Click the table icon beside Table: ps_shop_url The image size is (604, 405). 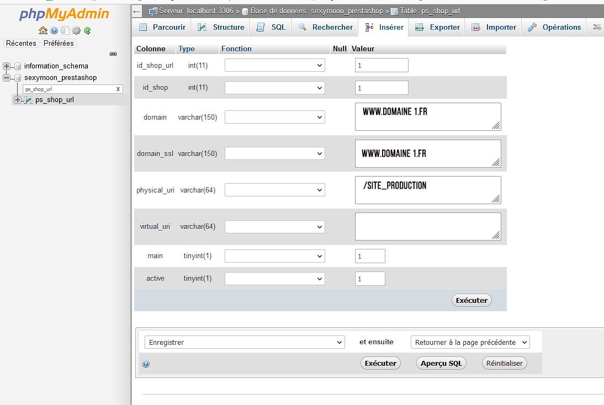point(394,12)
